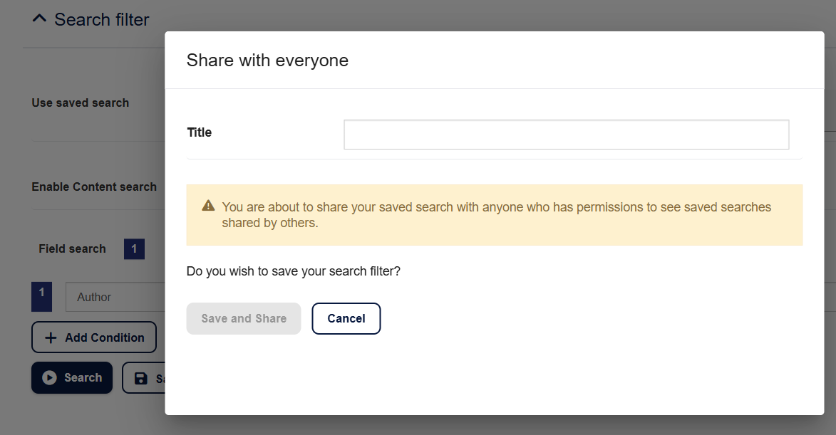Viewport: 836px width, 435px height.
Task: Cancel the Share with everyone dialog
Action: [346, 318]
